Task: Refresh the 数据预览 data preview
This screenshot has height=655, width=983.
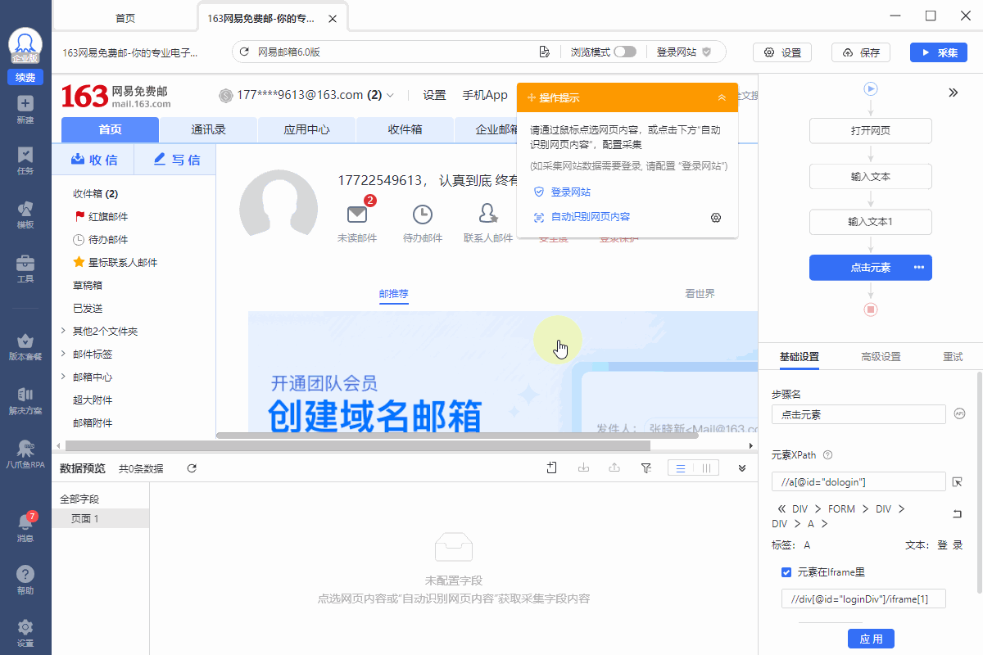Action: (192, 468)
